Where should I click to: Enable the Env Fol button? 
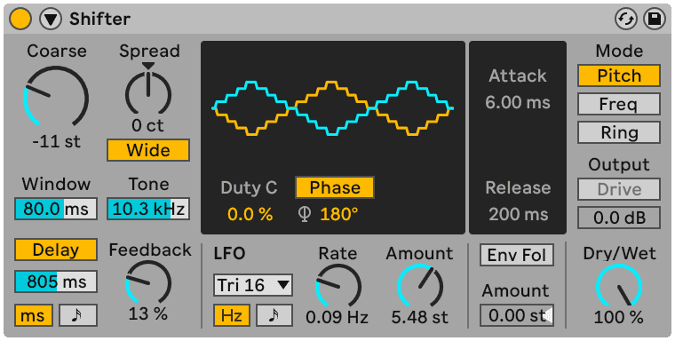pyautogui.click(x=517, y=256)
